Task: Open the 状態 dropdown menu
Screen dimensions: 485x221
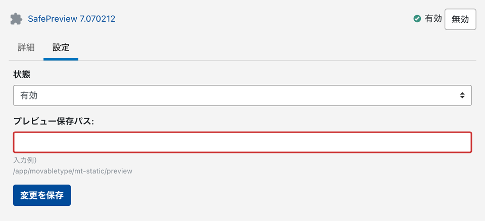Action: tap(243, 95)
